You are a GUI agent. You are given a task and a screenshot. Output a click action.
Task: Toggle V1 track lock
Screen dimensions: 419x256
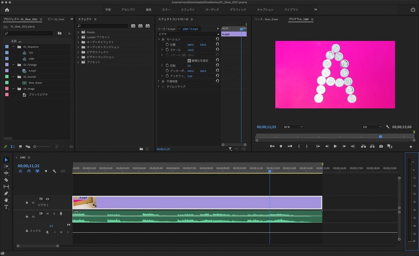pyautogui.click(x=27, y=202)
